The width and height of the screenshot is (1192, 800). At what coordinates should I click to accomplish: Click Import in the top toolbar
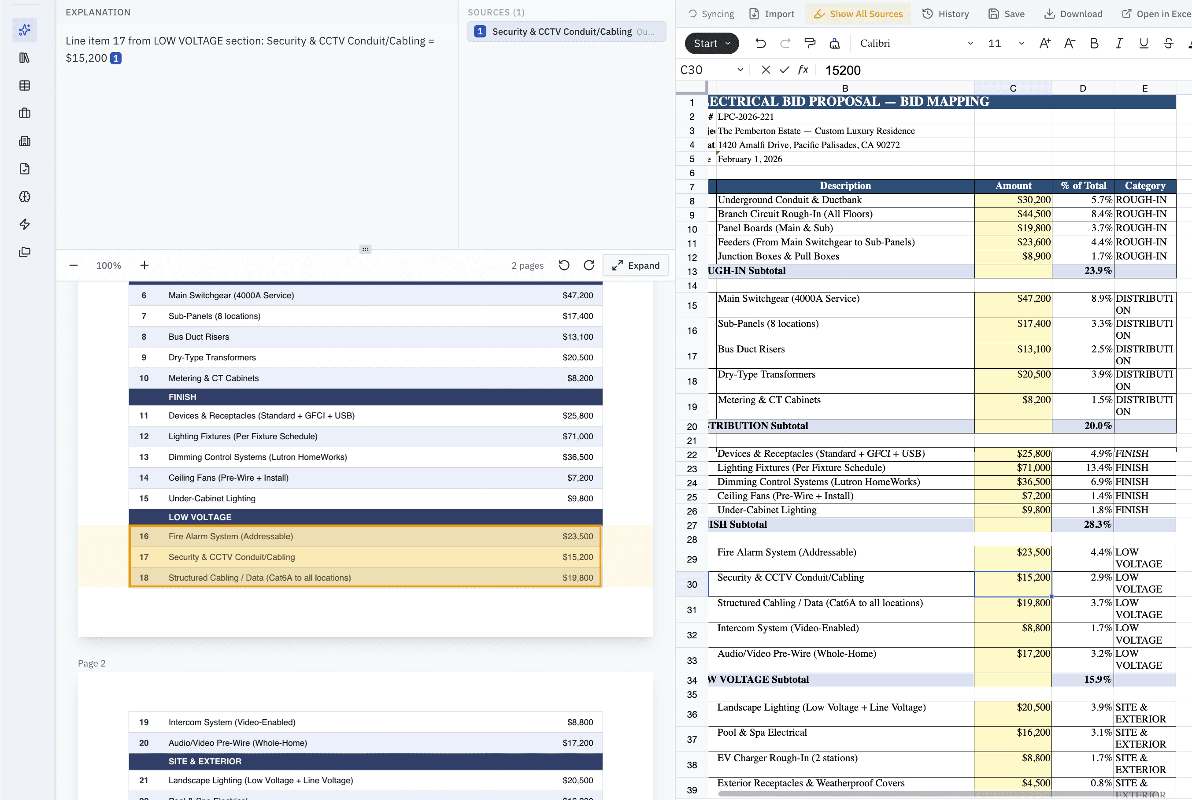click(x=772, y=14)
